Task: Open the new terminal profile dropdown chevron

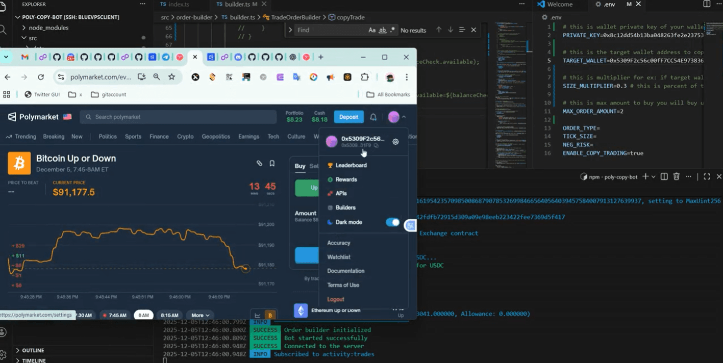Action: coord(653,176)
